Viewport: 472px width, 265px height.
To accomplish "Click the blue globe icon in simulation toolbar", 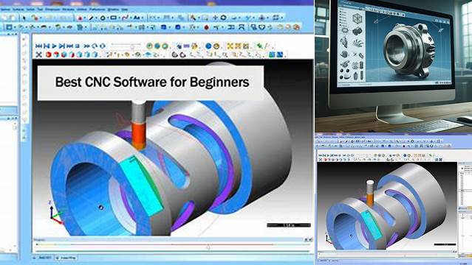I will [x=208, y=46].
